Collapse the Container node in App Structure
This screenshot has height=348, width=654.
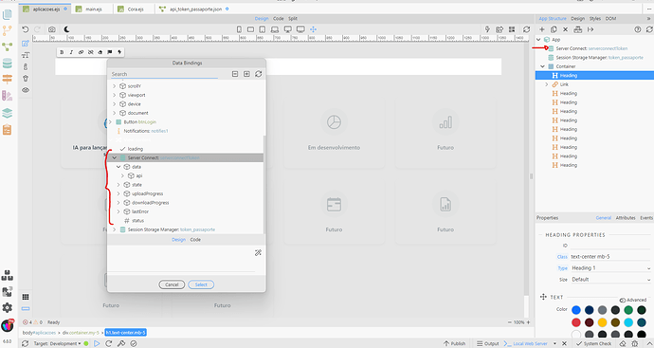(543, 66)
